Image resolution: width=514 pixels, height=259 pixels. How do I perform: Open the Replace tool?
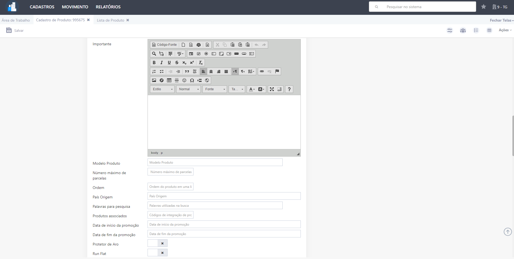click(x=162, y=54)
